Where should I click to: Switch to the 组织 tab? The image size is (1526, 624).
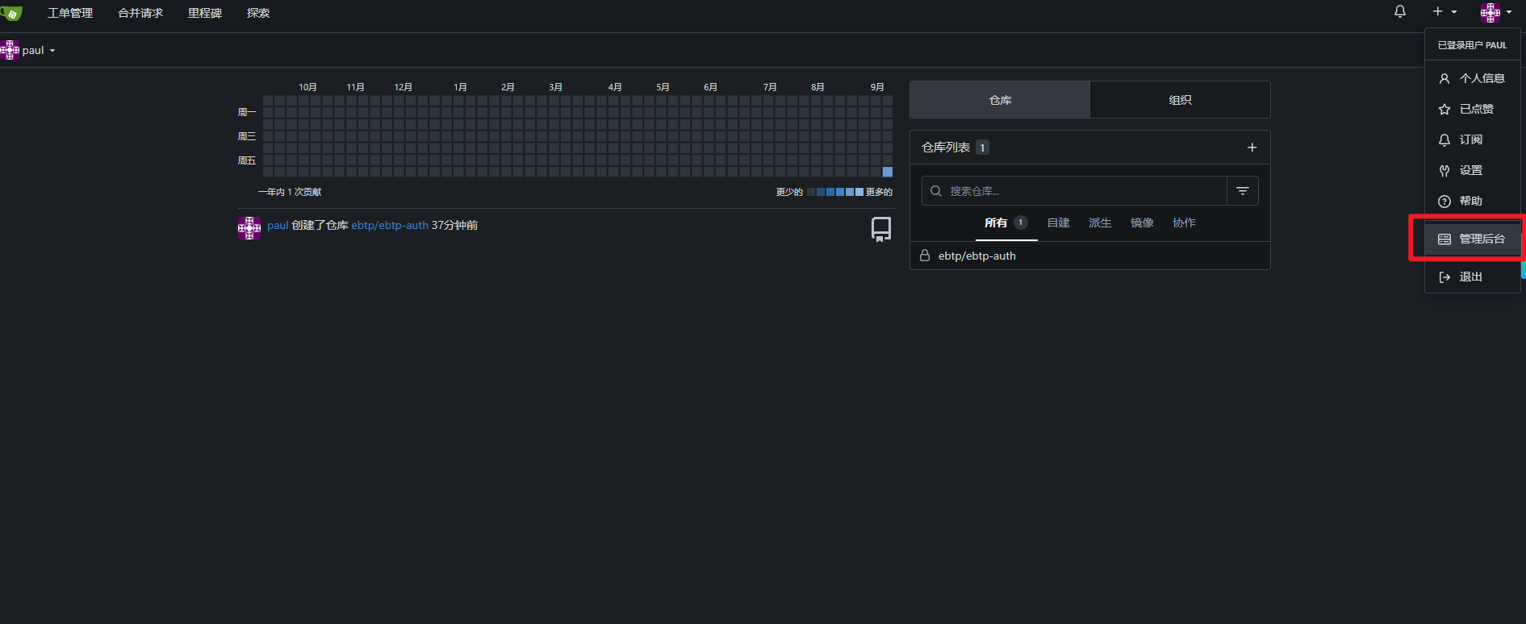click(x=1179, y=100)
